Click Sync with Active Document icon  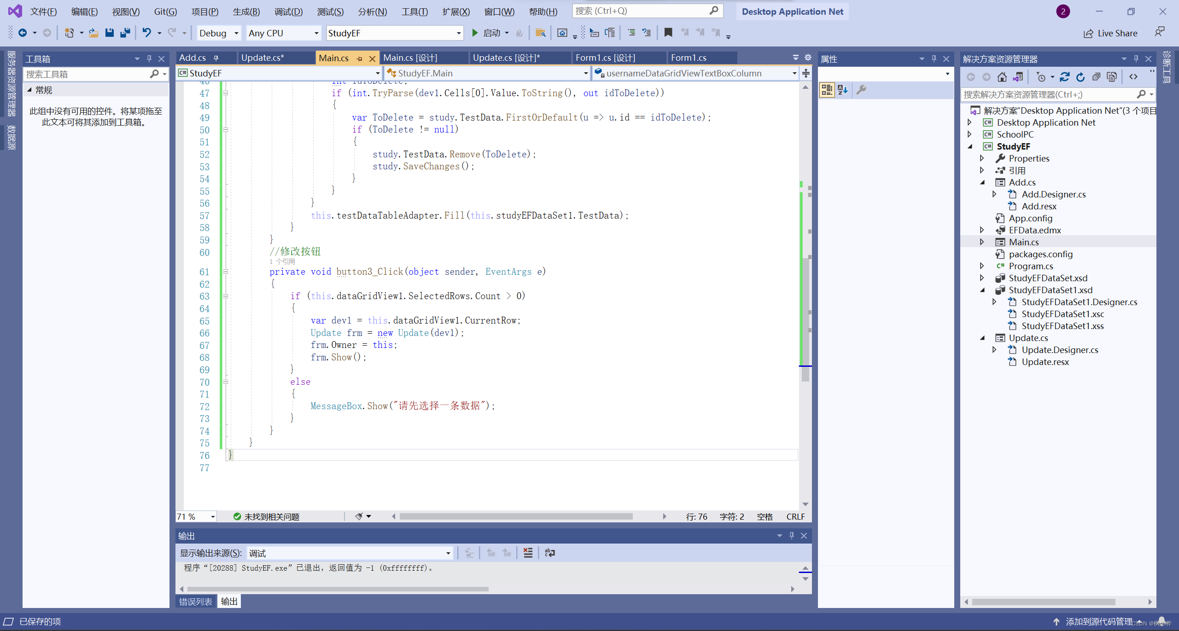[1064, 77]
